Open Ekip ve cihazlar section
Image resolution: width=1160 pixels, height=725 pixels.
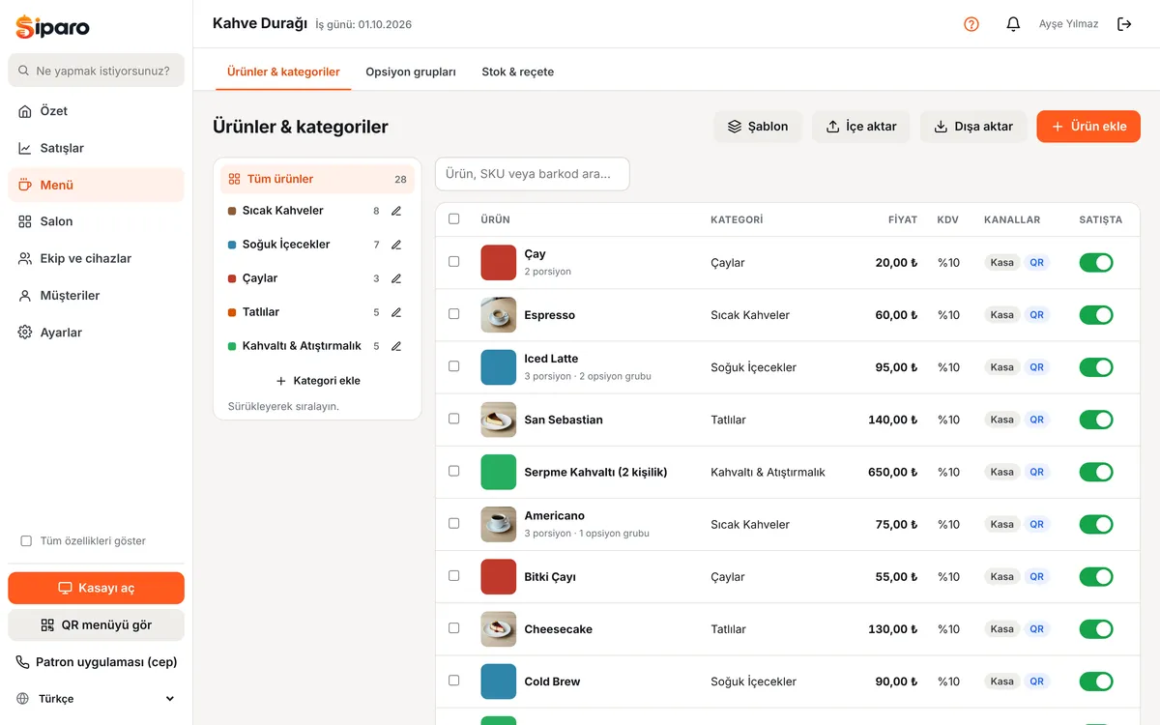(96, 258)
